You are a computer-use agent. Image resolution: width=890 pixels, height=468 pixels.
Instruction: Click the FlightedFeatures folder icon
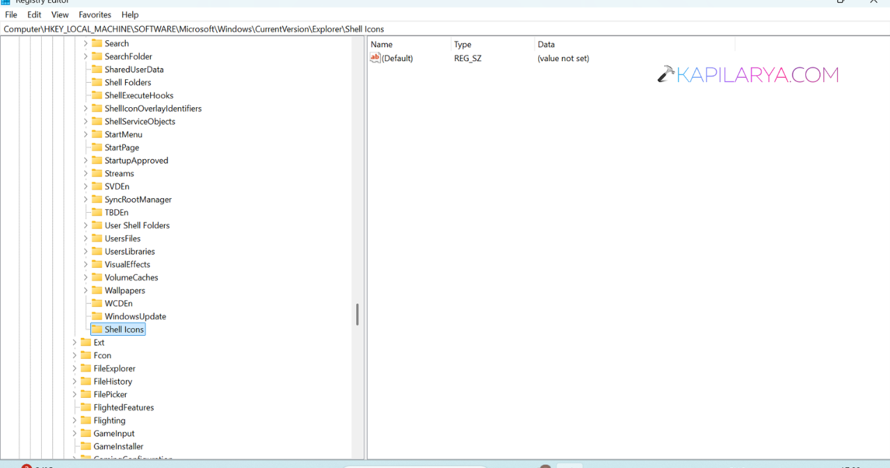click(x=86, y=408)
